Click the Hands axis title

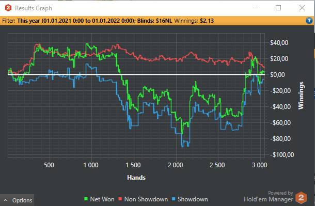[136, 178]
